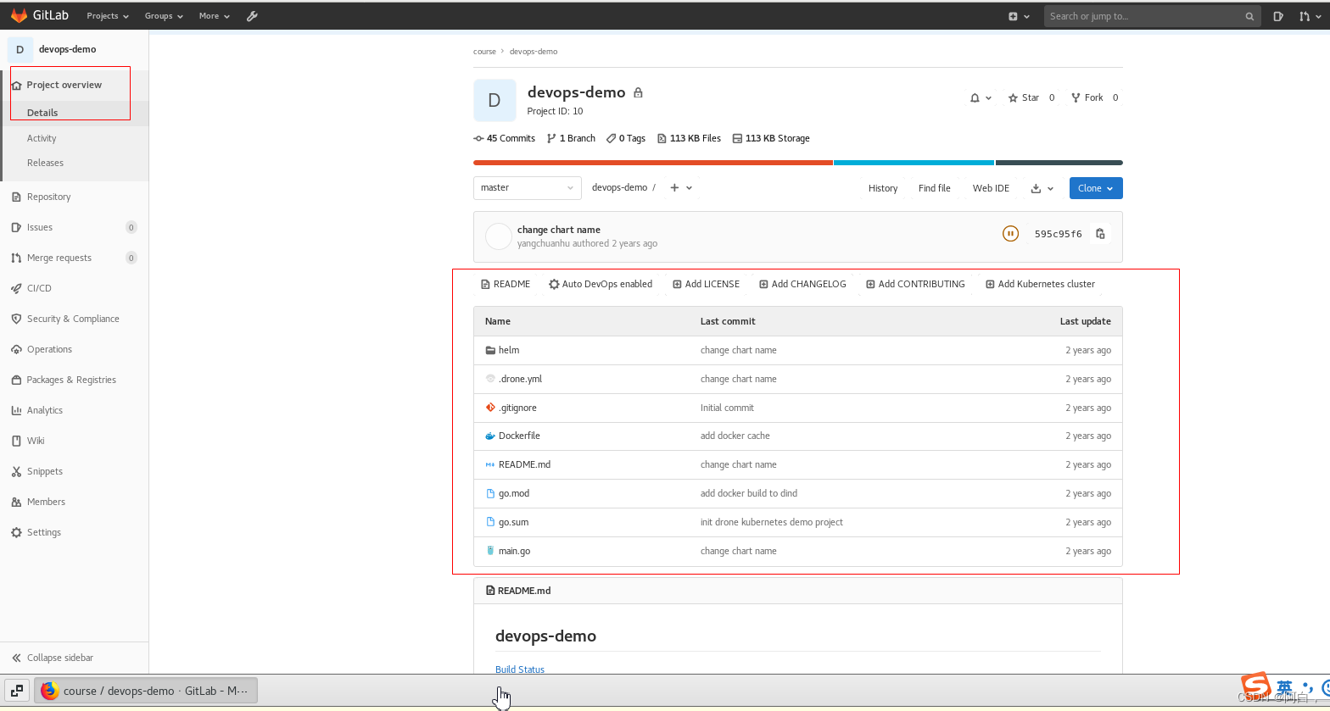Open the new item plus dropdown in top bar
The height and width of the screenshot is (711, 1330).
click(1019, 16)
